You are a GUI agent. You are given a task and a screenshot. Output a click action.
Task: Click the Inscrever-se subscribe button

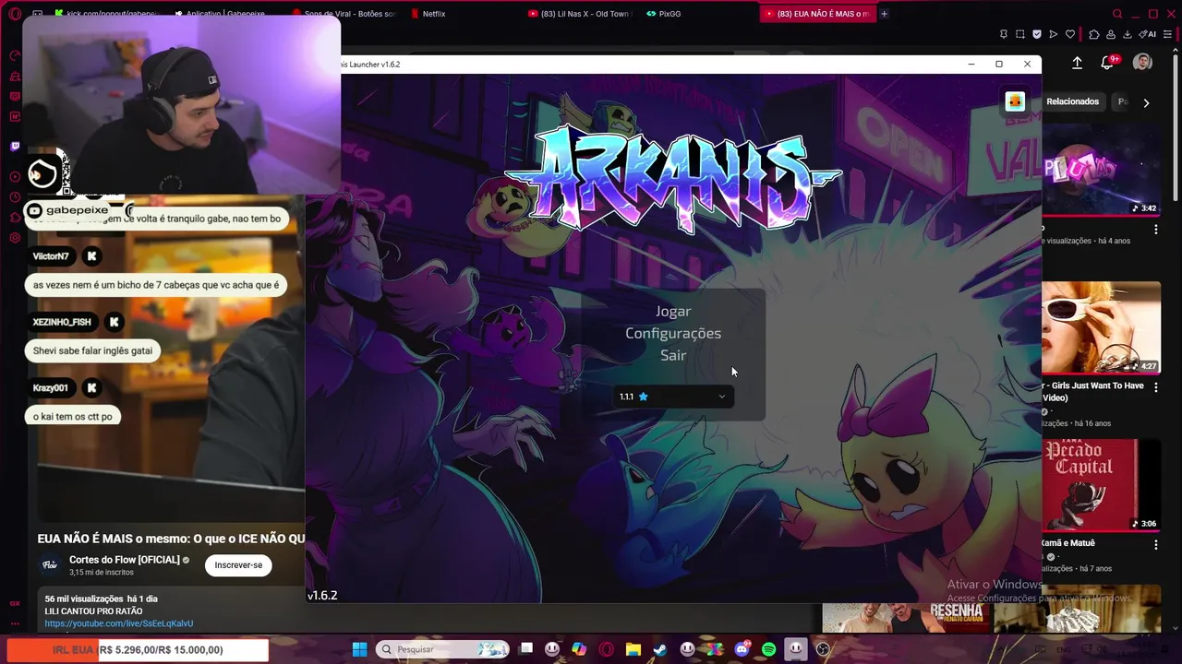tap(238, 564)
